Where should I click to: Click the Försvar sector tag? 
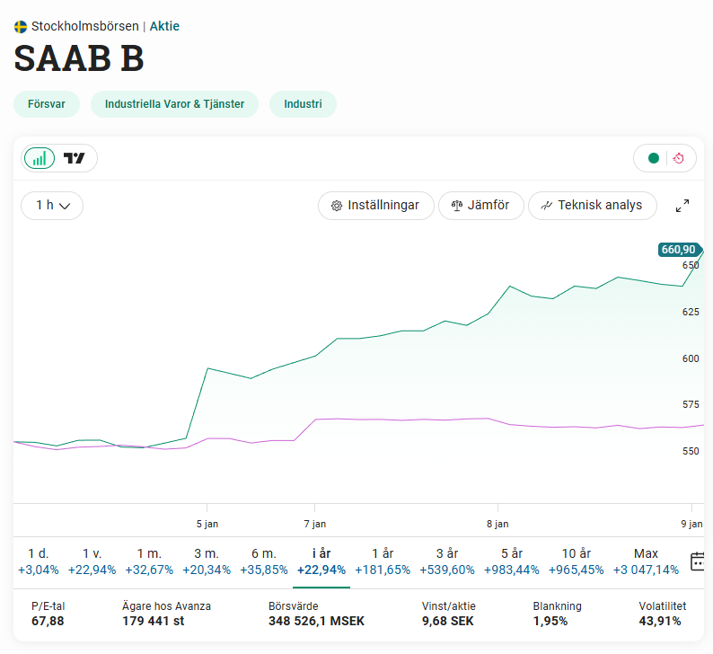(47, 104)
